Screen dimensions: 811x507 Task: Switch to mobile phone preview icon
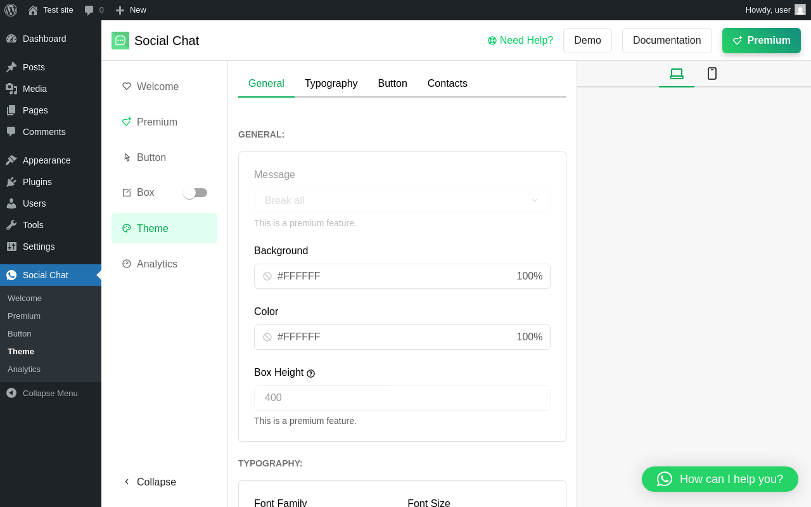(712, 74)
